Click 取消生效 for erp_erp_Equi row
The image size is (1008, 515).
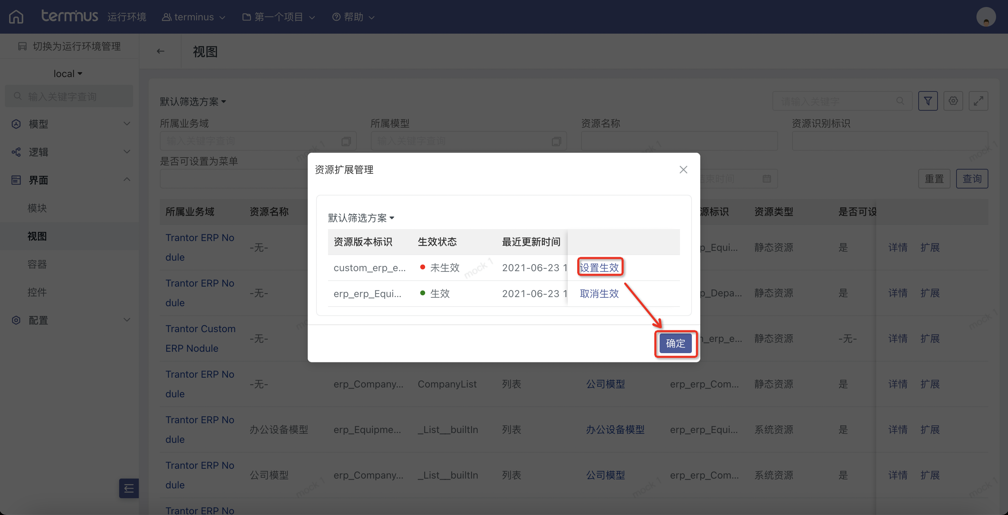599,294
